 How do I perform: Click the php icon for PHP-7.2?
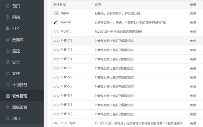click(56, 50)
